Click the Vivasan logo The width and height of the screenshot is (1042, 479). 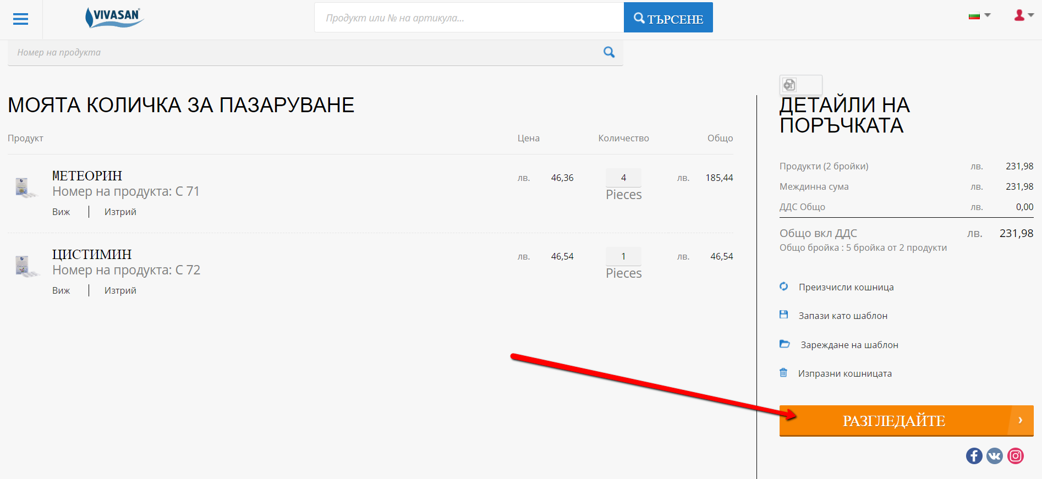114,18
